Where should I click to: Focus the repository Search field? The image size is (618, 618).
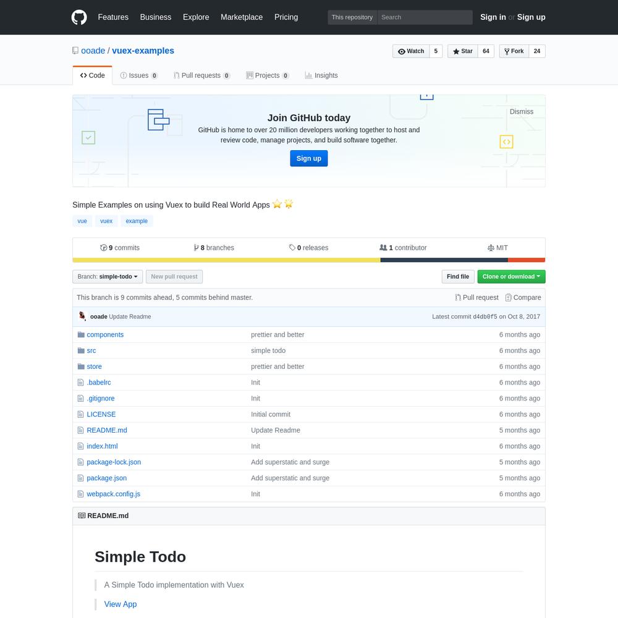tap(425, 17)
